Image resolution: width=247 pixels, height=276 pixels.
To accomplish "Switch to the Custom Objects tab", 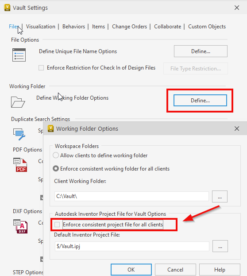I will click(207, 27).
